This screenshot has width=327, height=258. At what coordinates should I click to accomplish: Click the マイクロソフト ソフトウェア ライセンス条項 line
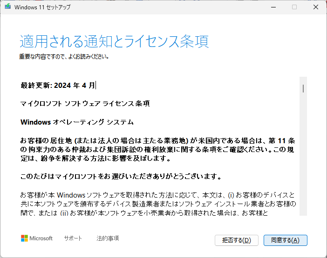85,104
